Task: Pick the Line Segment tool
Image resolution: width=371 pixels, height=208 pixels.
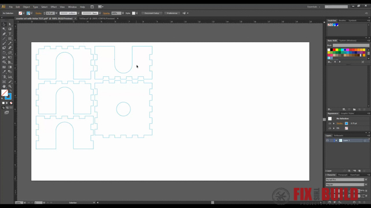Action: pyautogui.click(x=4, y=39)
